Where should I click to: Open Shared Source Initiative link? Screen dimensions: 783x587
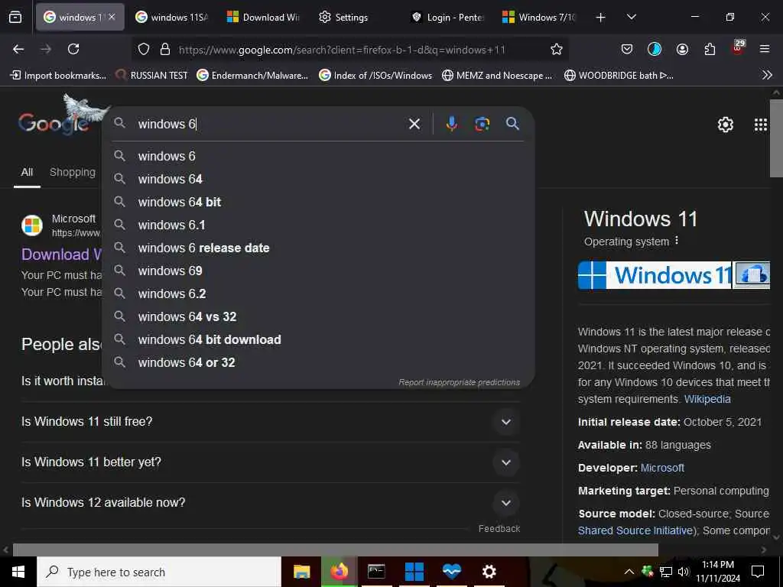click(635, 530)
